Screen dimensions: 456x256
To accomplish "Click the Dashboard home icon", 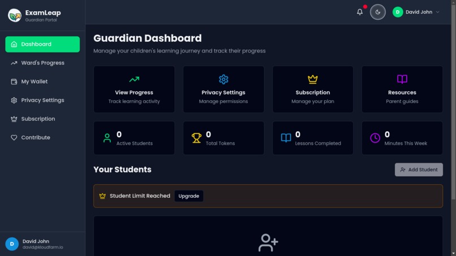I will (x=14, y=44).
